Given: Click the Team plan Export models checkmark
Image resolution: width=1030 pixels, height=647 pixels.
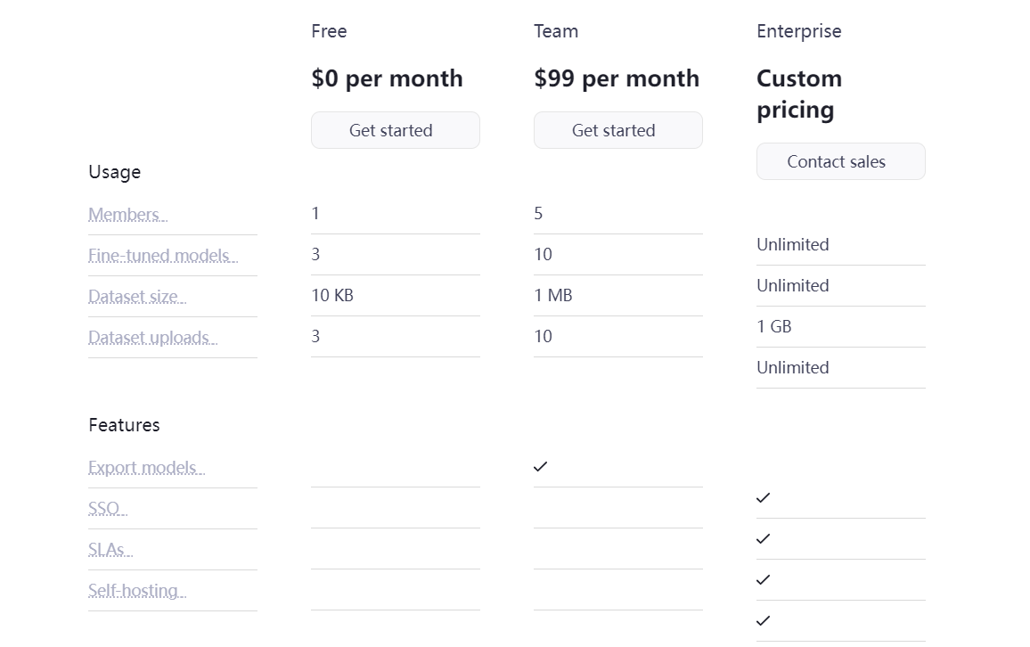Looking at the screenshot, I should (541, 466).
